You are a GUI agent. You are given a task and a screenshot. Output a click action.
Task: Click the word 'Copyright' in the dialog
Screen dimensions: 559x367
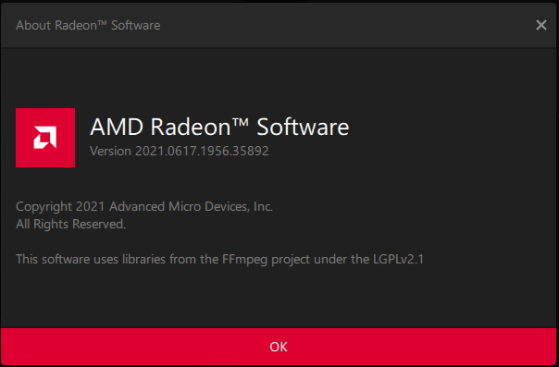(43, 207)
